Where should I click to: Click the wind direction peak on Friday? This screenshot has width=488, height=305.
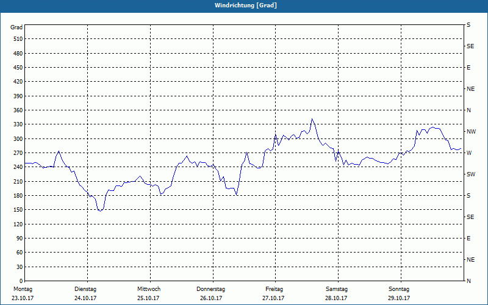pos(312,119)
